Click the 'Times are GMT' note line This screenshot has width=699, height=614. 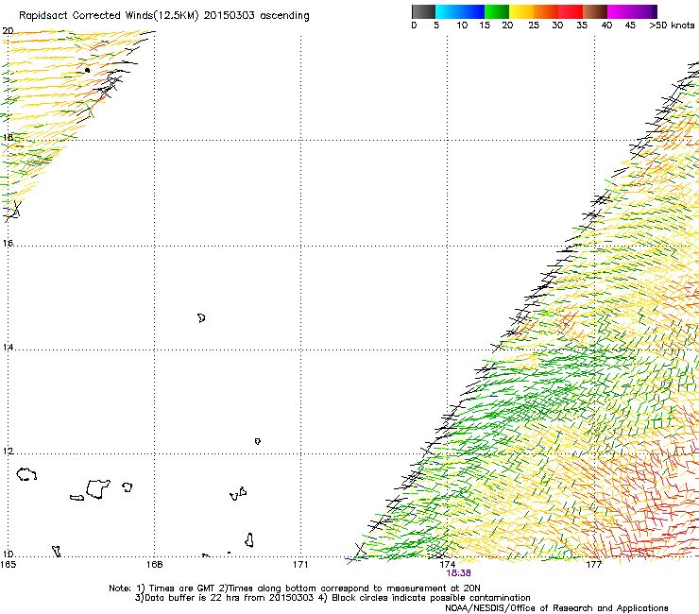[x=295, y=588]
